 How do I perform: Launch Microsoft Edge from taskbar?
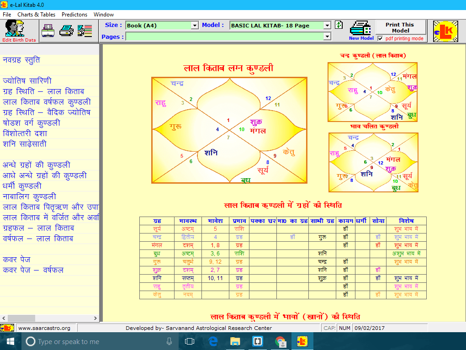(213, 342)
